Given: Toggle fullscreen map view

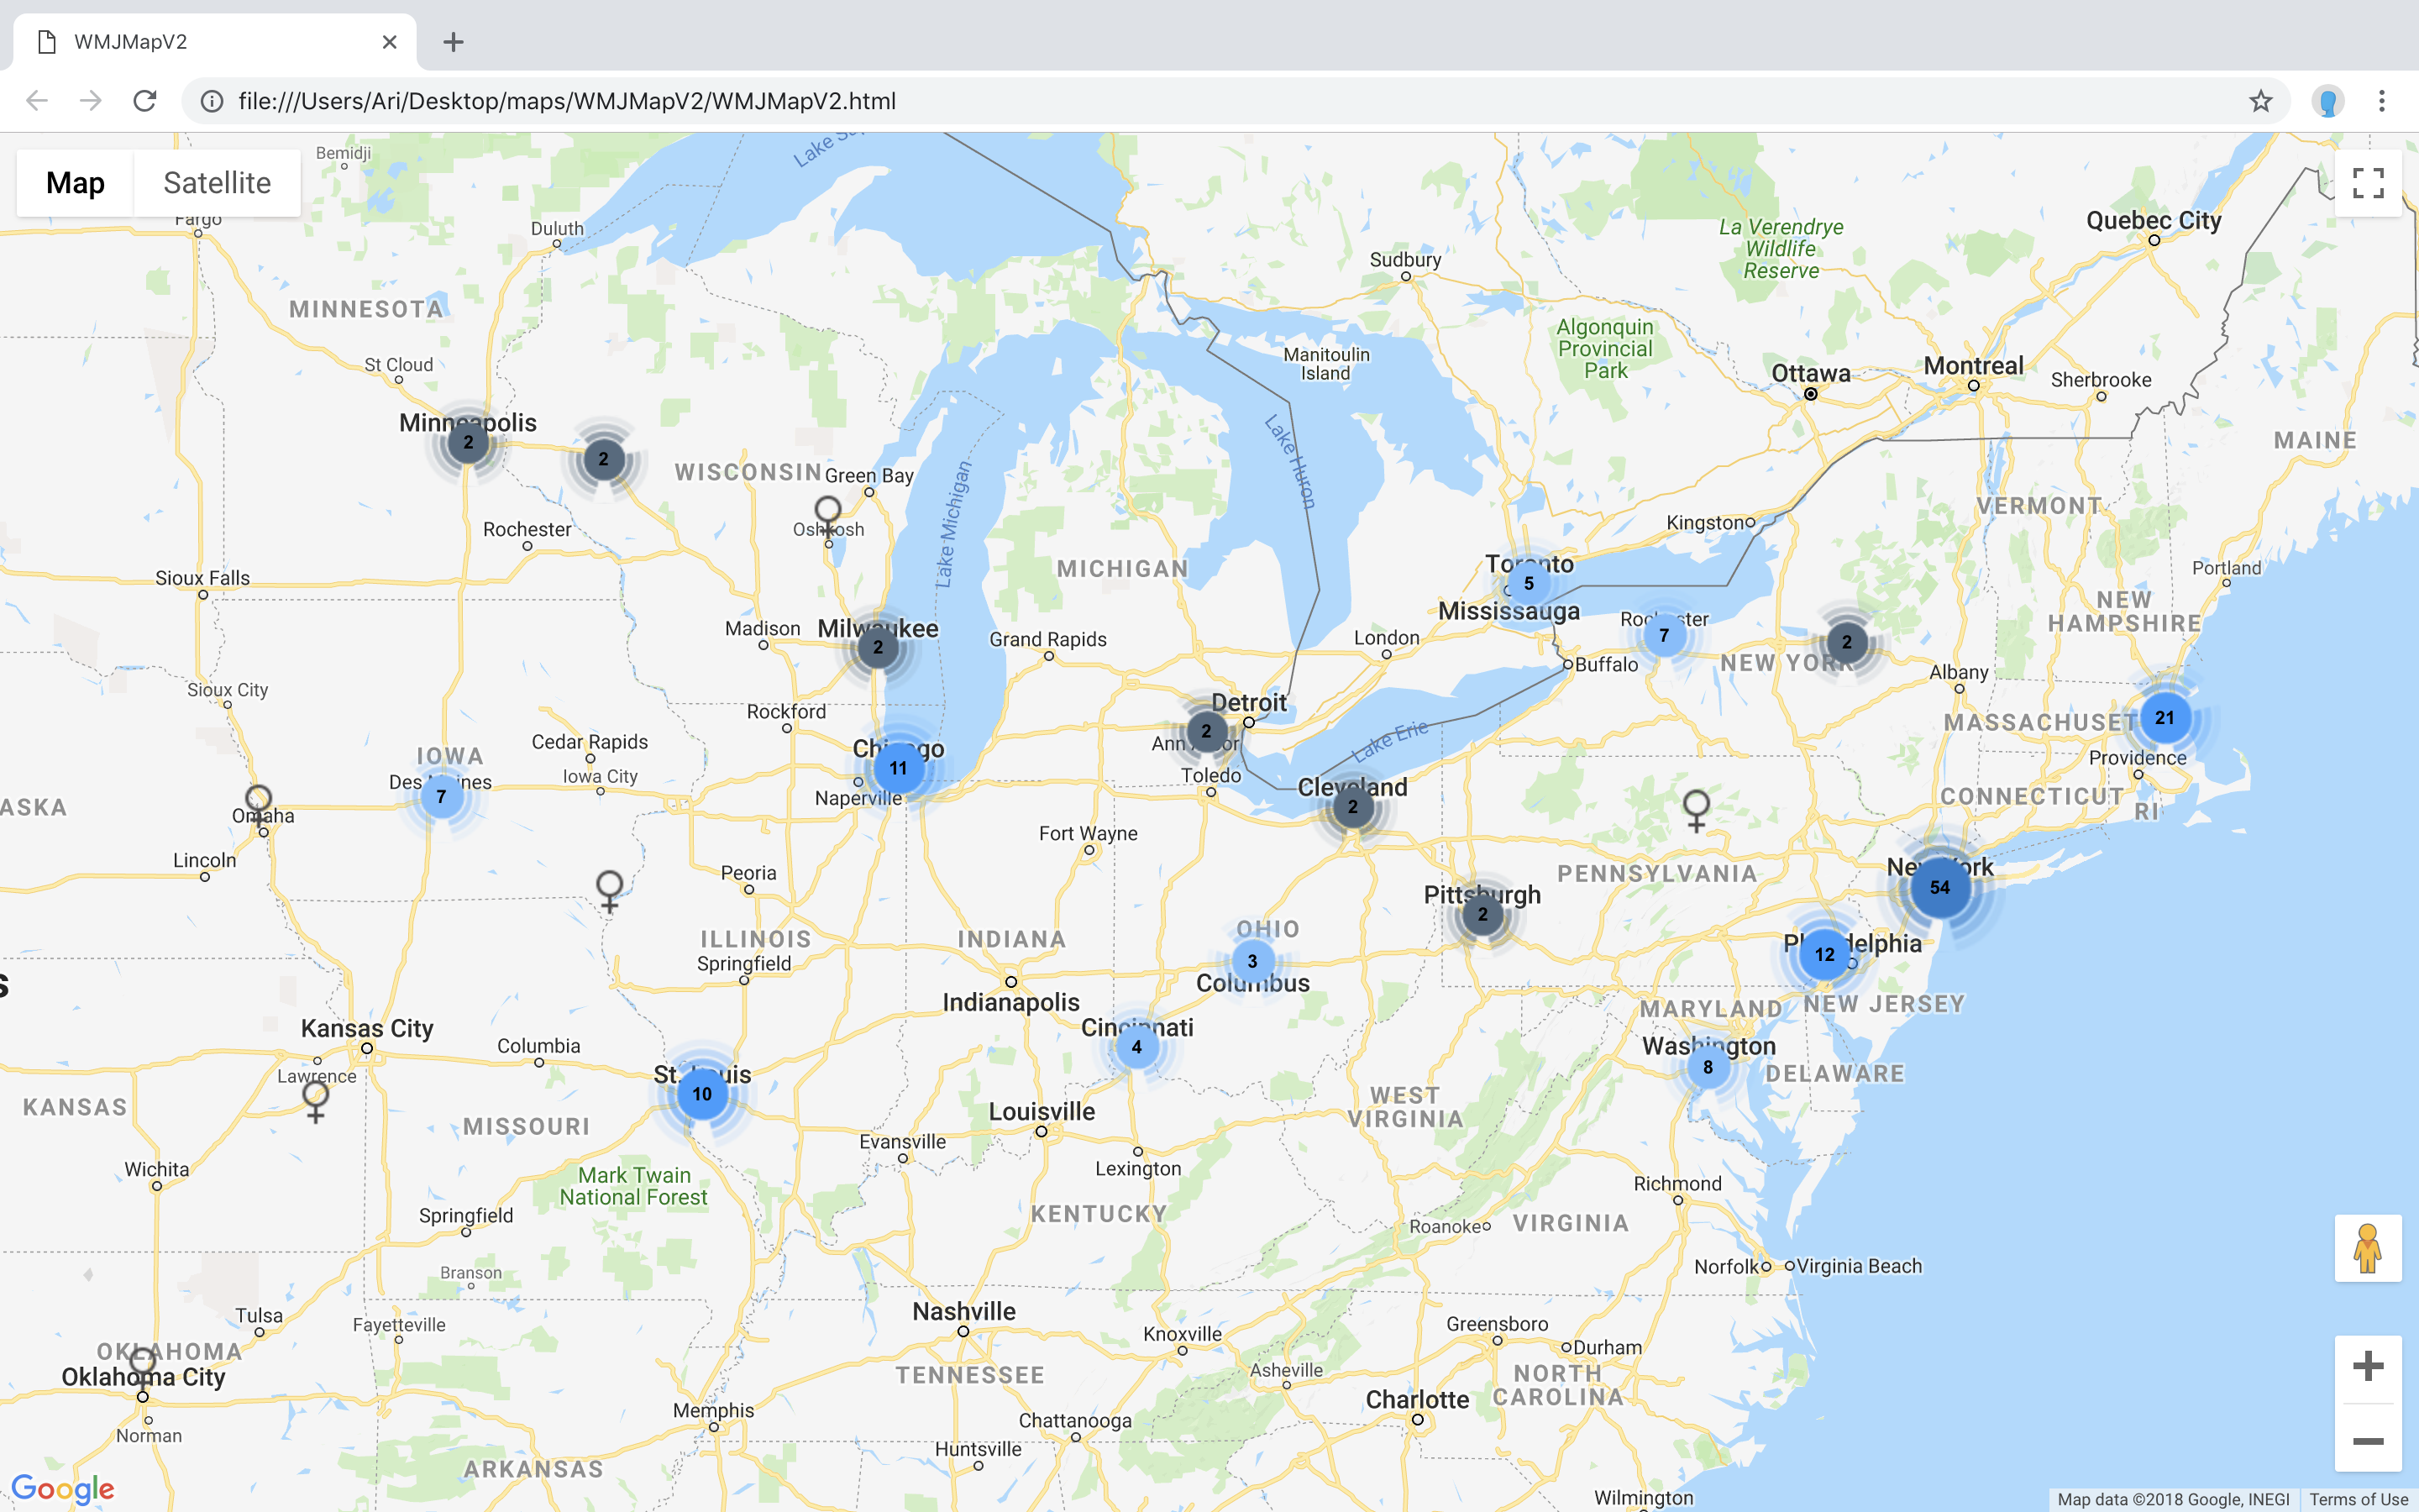Looking at the screenshot, I should point(2368,183).
